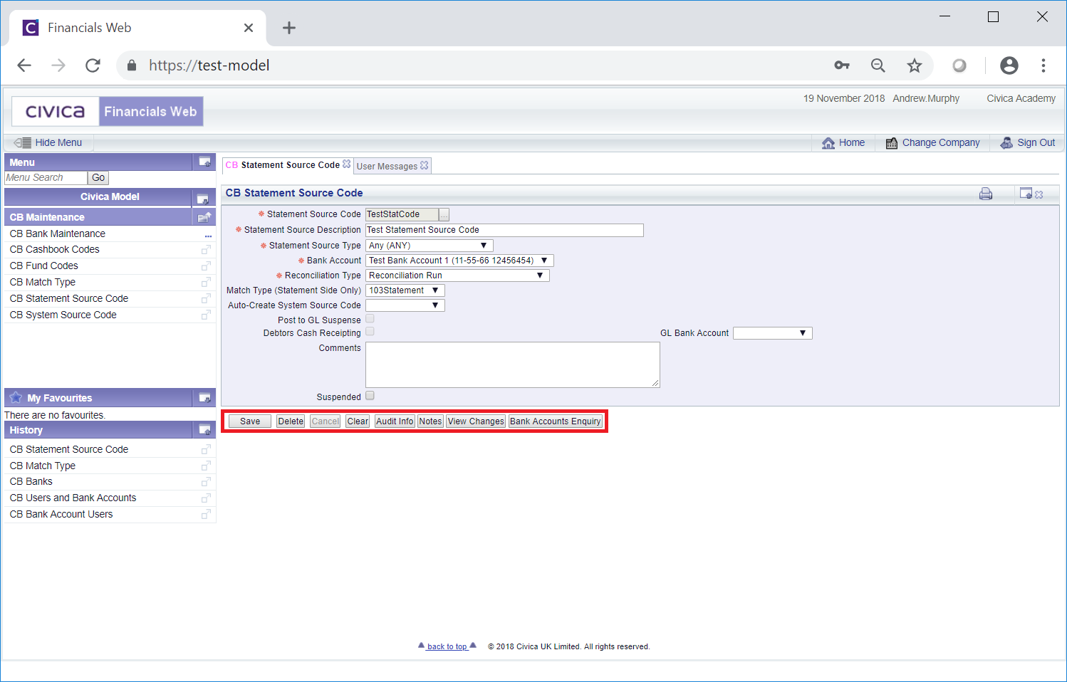Click the Go button for menu search
The image size is (1067, 682).
tap(98, 178)
